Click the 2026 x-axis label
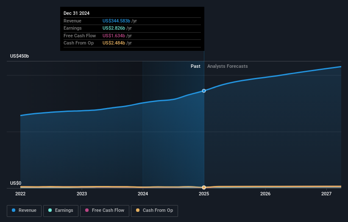The width and height of the screenshot is (348, 222). 265,194
